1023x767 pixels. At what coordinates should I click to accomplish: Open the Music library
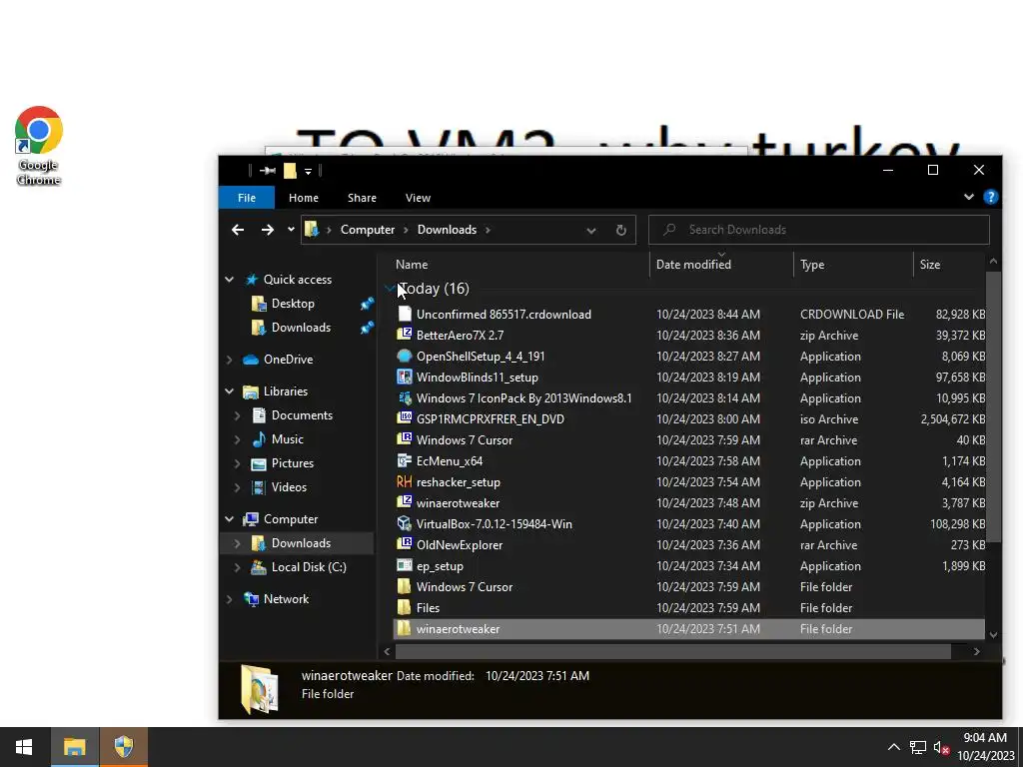click(287, 439)
